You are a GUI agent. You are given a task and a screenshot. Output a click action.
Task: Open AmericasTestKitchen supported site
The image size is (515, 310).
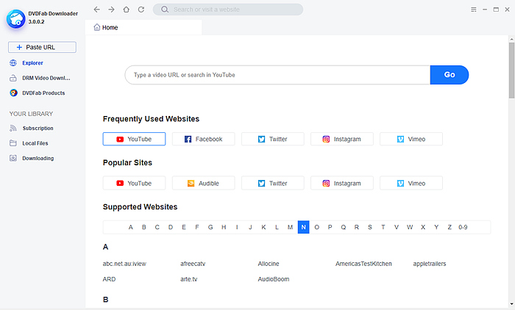point(363,264)
